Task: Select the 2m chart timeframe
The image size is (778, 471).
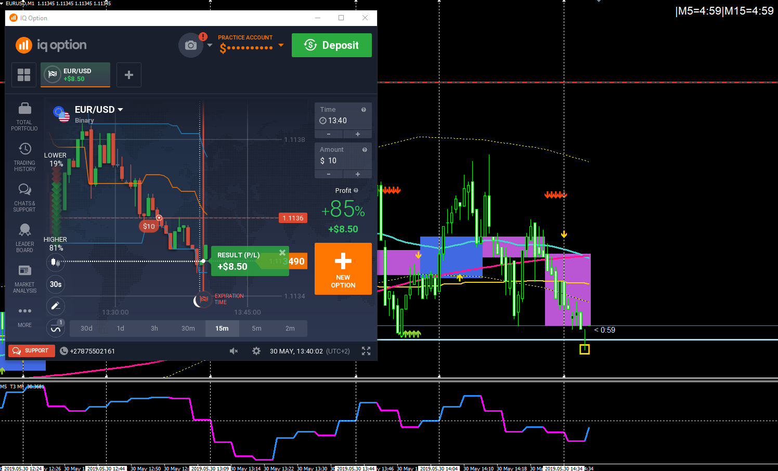Action: click(290, 329)
